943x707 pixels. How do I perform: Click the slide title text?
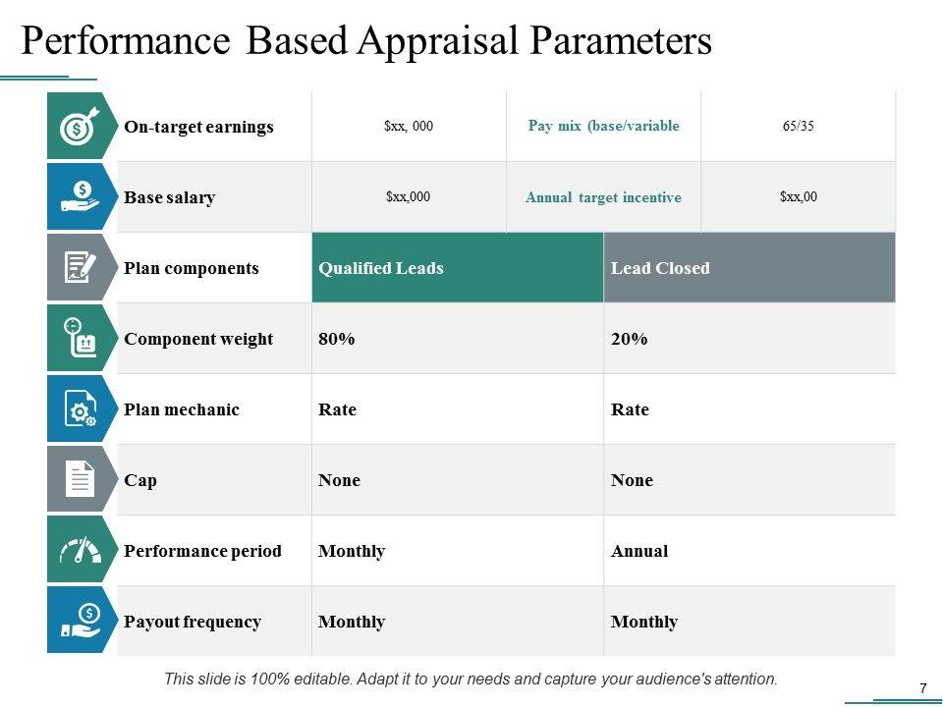[x=365, y=41]
